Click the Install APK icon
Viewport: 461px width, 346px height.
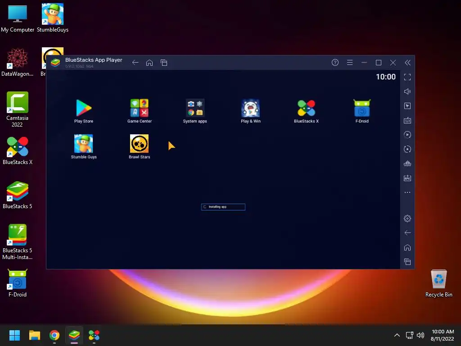[x=407, y=178]
